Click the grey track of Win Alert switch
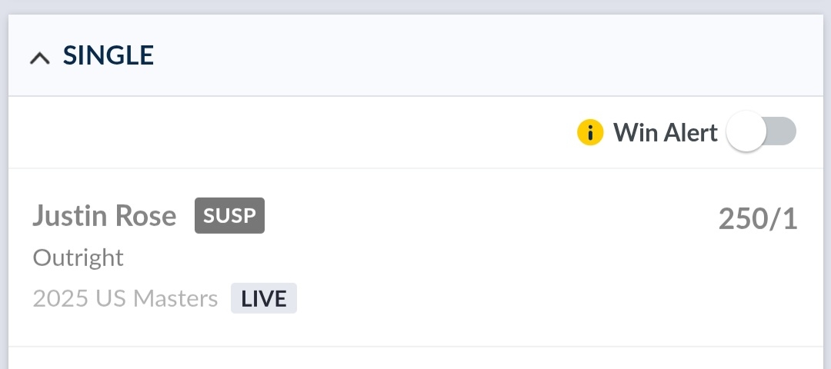This screenshot has height=369, width=831. [783, 132]
